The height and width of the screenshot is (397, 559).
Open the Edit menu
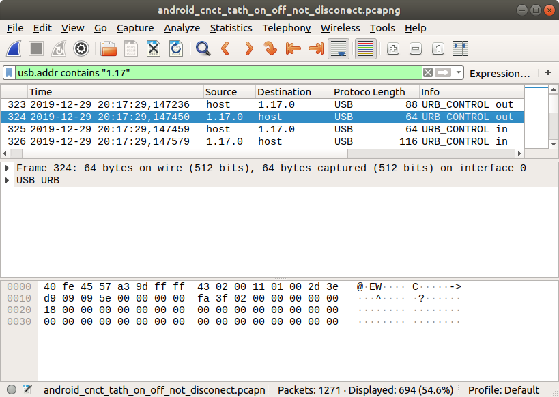coord(42,28)
